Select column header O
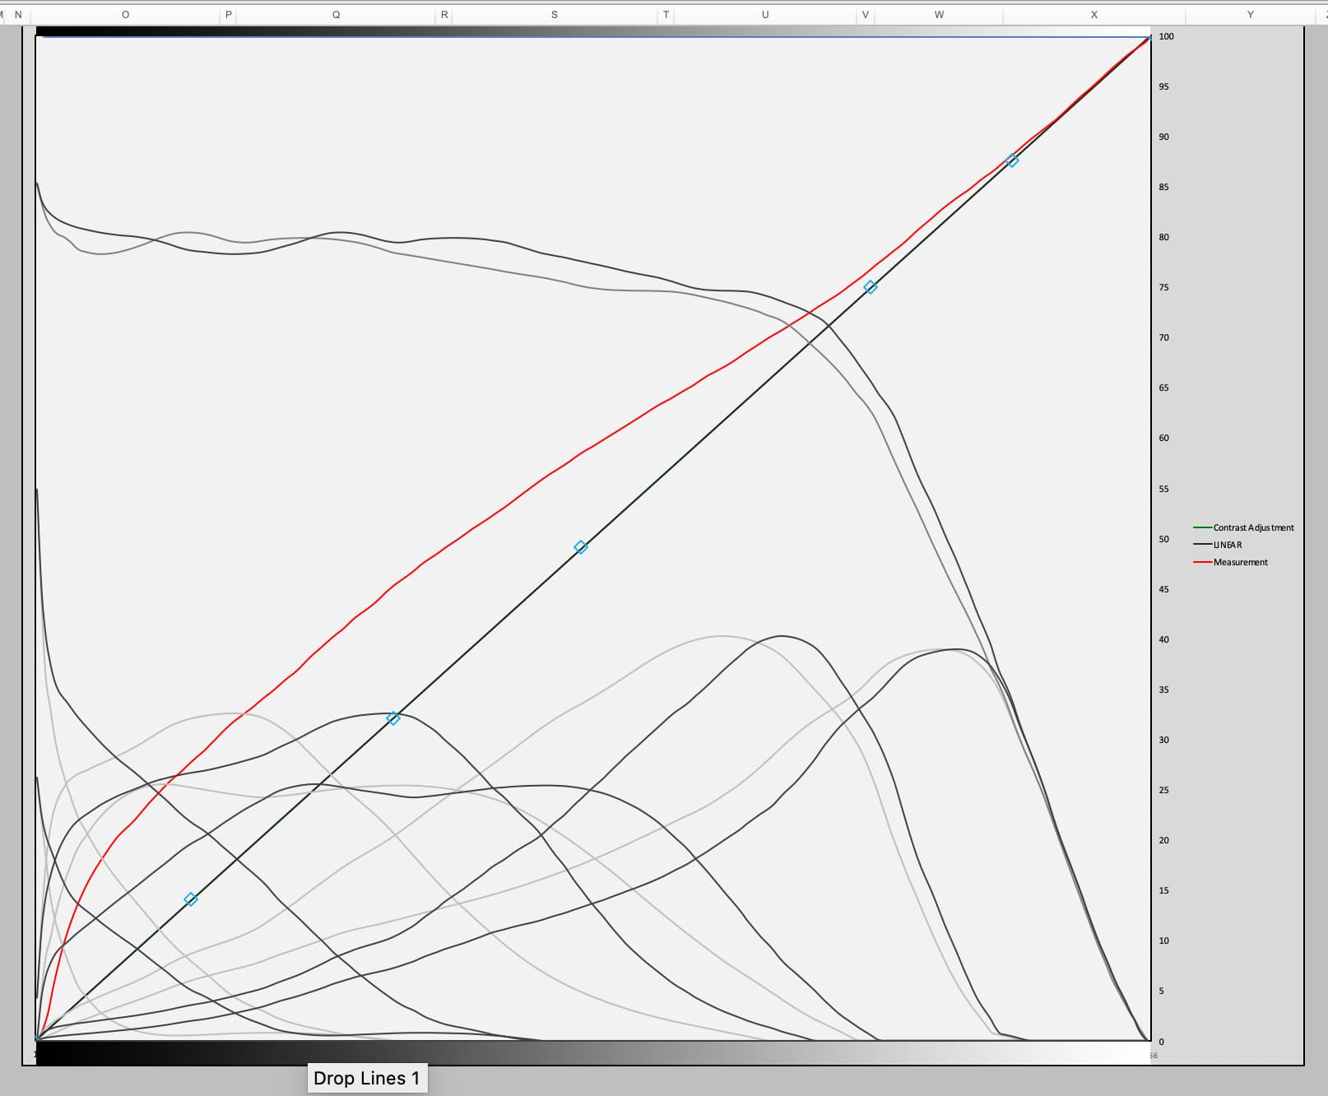The image size is (1328, 1096). pyautogui.click(x=125, y=15)
